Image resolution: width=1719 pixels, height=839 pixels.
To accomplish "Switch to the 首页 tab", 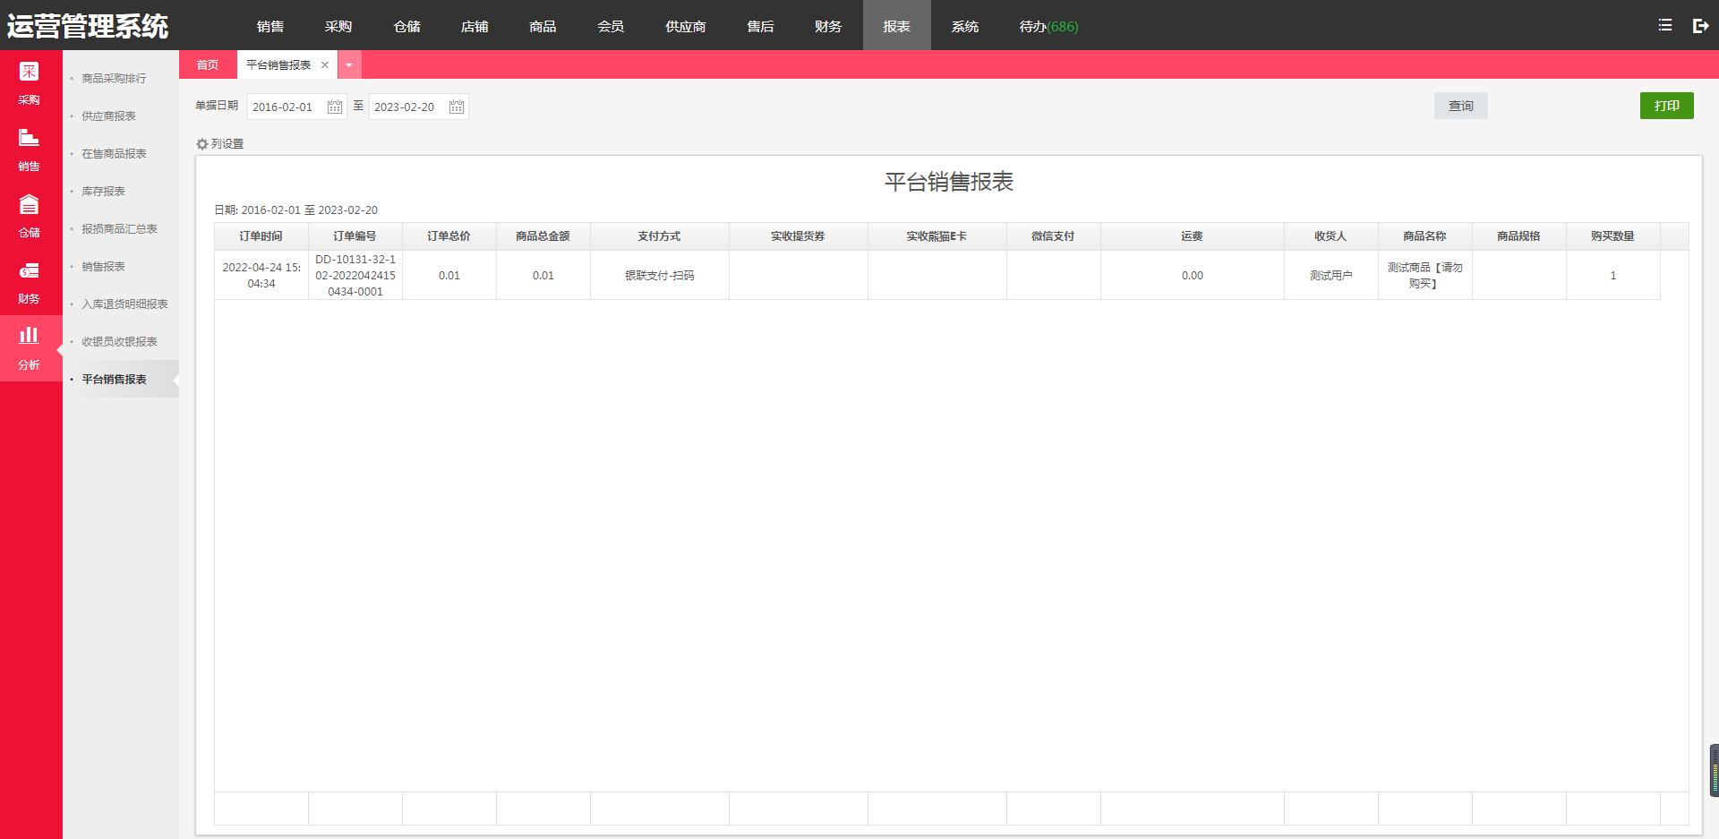I will coord(208,64).
